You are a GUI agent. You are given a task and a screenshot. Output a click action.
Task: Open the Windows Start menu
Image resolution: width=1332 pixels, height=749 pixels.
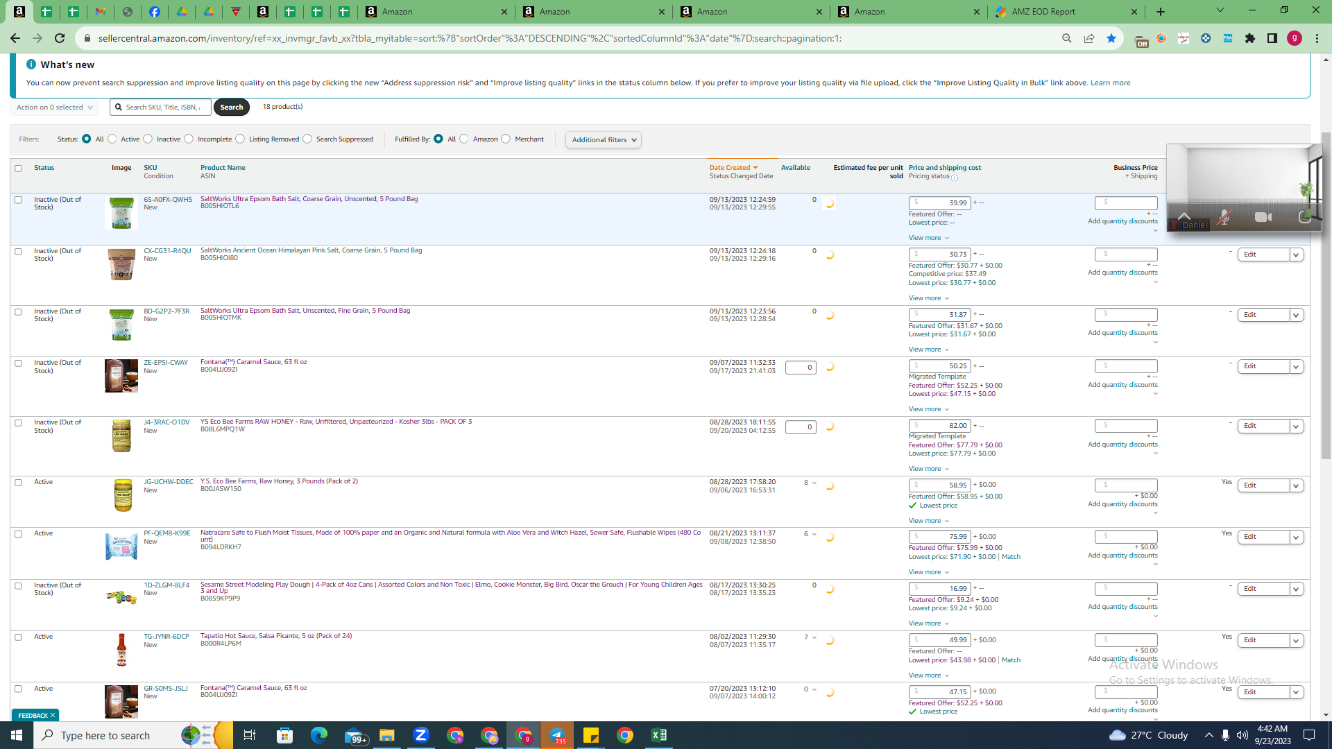pyautogui.click(x=17, y=735)
